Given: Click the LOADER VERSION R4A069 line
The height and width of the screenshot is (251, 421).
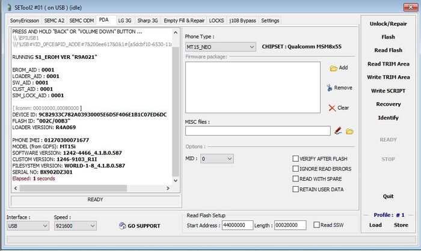Looking at the screenshot, I should click(x=44, y=127).
